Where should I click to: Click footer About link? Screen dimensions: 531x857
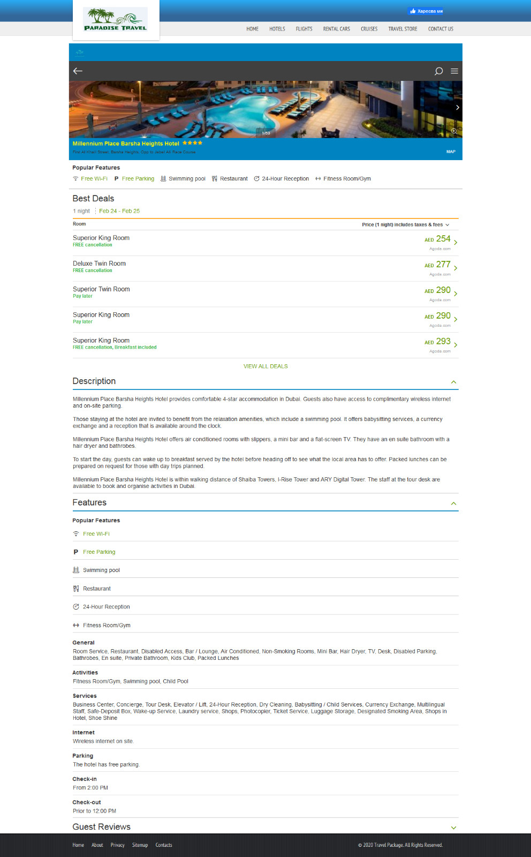(x=97, y=845)
